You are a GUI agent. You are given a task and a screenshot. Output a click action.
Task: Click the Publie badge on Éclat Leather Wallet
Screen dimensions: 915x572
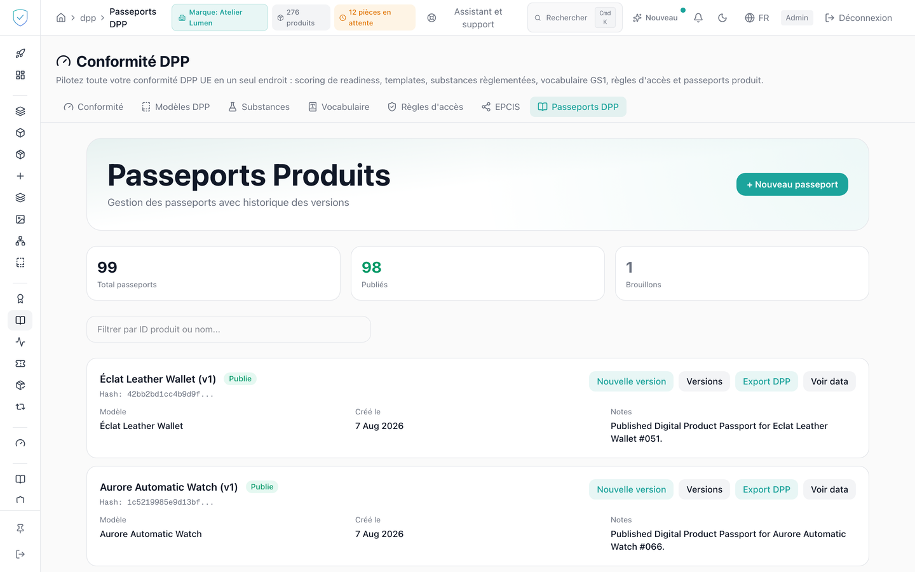pyautogui.click(x=240, y=379)
